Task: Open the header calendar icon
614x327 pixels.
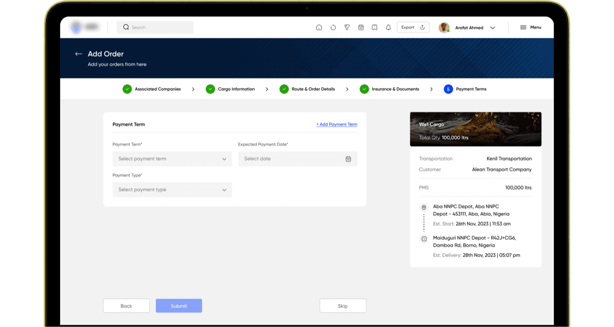Action: coord(361,27)
